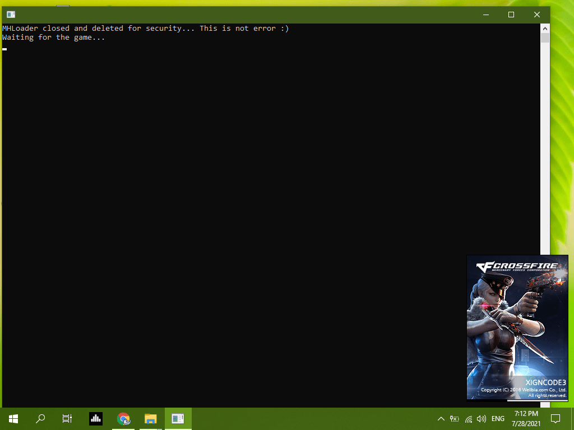Switch to Google Chrome in the taskbar
Viewport: 574px width, 430px height.
123,419
